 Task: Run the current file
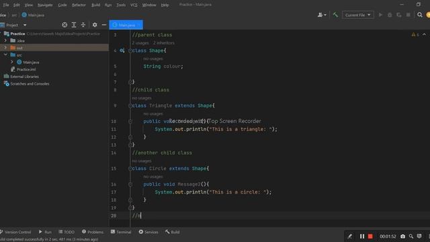(x=380, y=15)
